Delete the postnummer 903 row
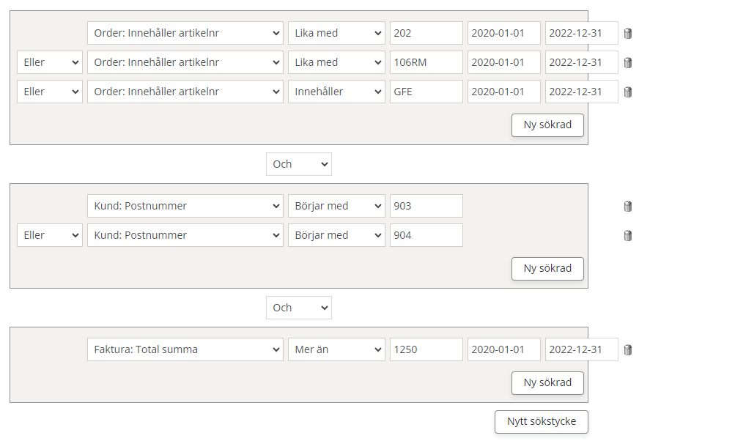This screenshot has width=735, height=441. [x=628, y=206]
